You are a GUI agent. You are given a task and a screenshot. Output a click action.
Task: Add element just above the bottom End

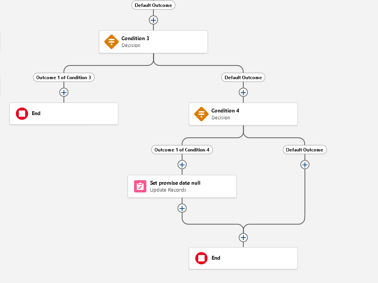tap(243, 237)
